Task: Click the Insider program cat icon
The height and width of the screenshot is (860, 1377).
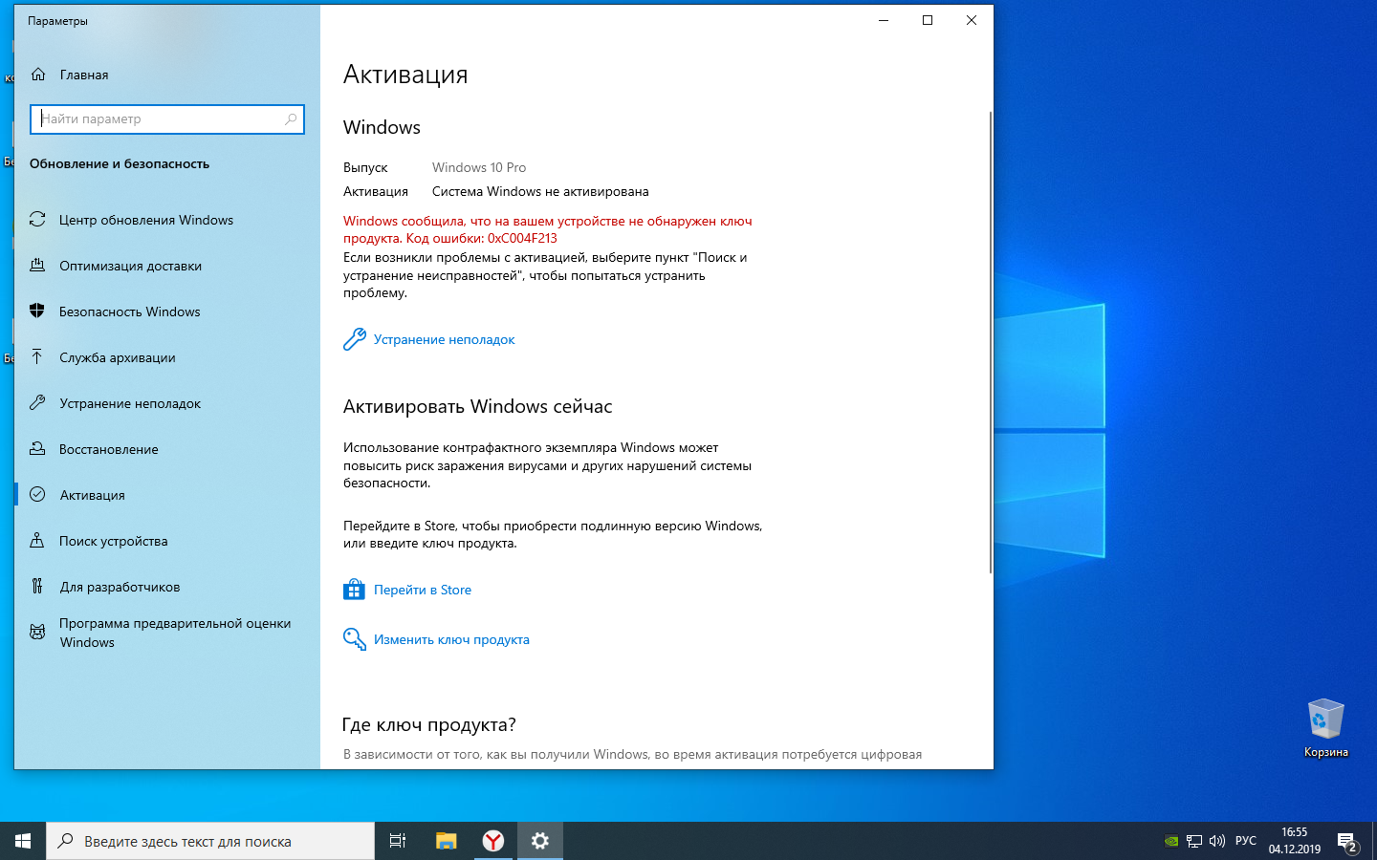Action: pyautogui.click(x=37, y=632)
